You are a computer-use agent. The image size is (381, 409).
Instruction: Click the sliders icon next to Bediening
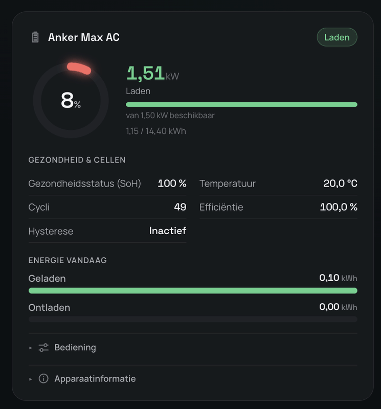(43, 348)
